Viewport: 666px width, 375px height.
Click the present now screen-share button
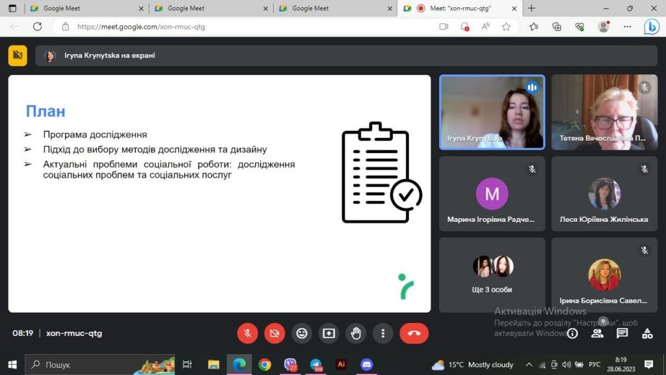(328, 333)
